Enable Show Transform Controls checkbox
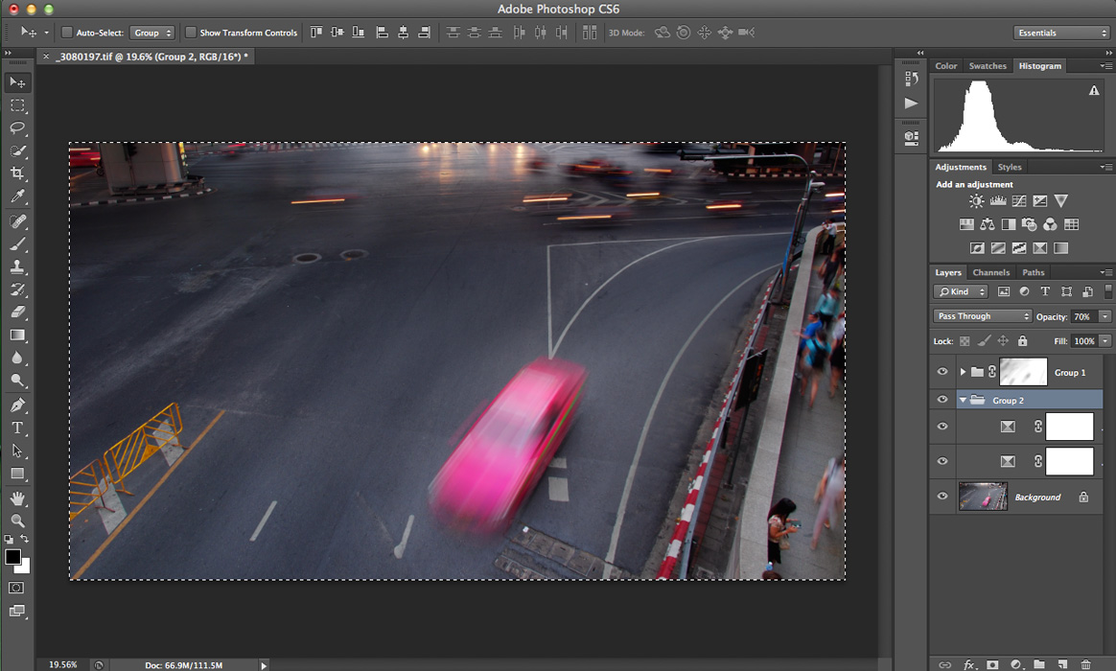This screenshot has height=671, width=1116. point(191,33)
